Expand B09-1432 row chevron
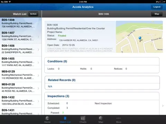Viewport: 166px width, 124px height. (x=38, y=101)
